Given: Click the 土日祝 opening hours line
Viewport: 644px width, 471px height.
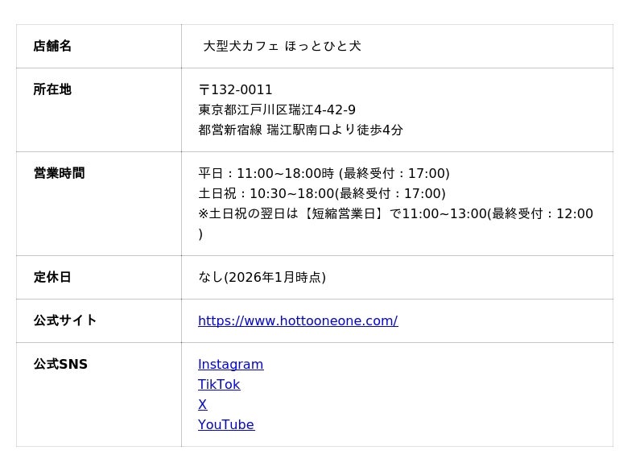Looking at the screenshot, I should point(321,193).
